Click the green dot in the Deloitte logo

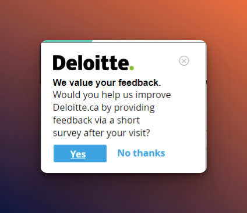click(x=132, y=68)
